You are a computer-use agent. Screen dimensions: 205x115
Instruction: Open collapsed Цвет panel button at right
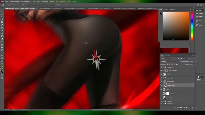(200, 11)
